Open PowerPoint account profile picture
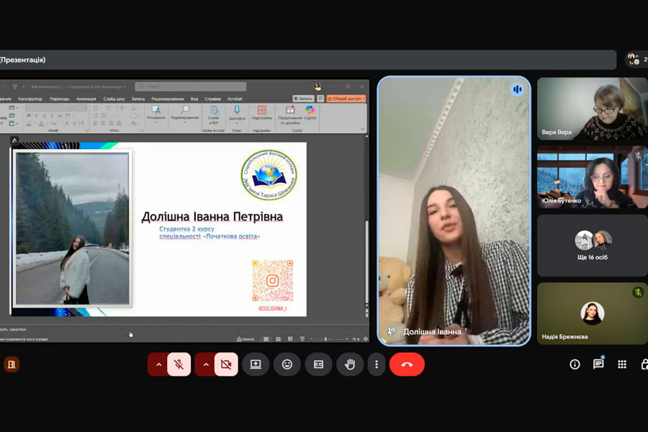Viewport: 648px width, 432px height. tap(318, 86)
